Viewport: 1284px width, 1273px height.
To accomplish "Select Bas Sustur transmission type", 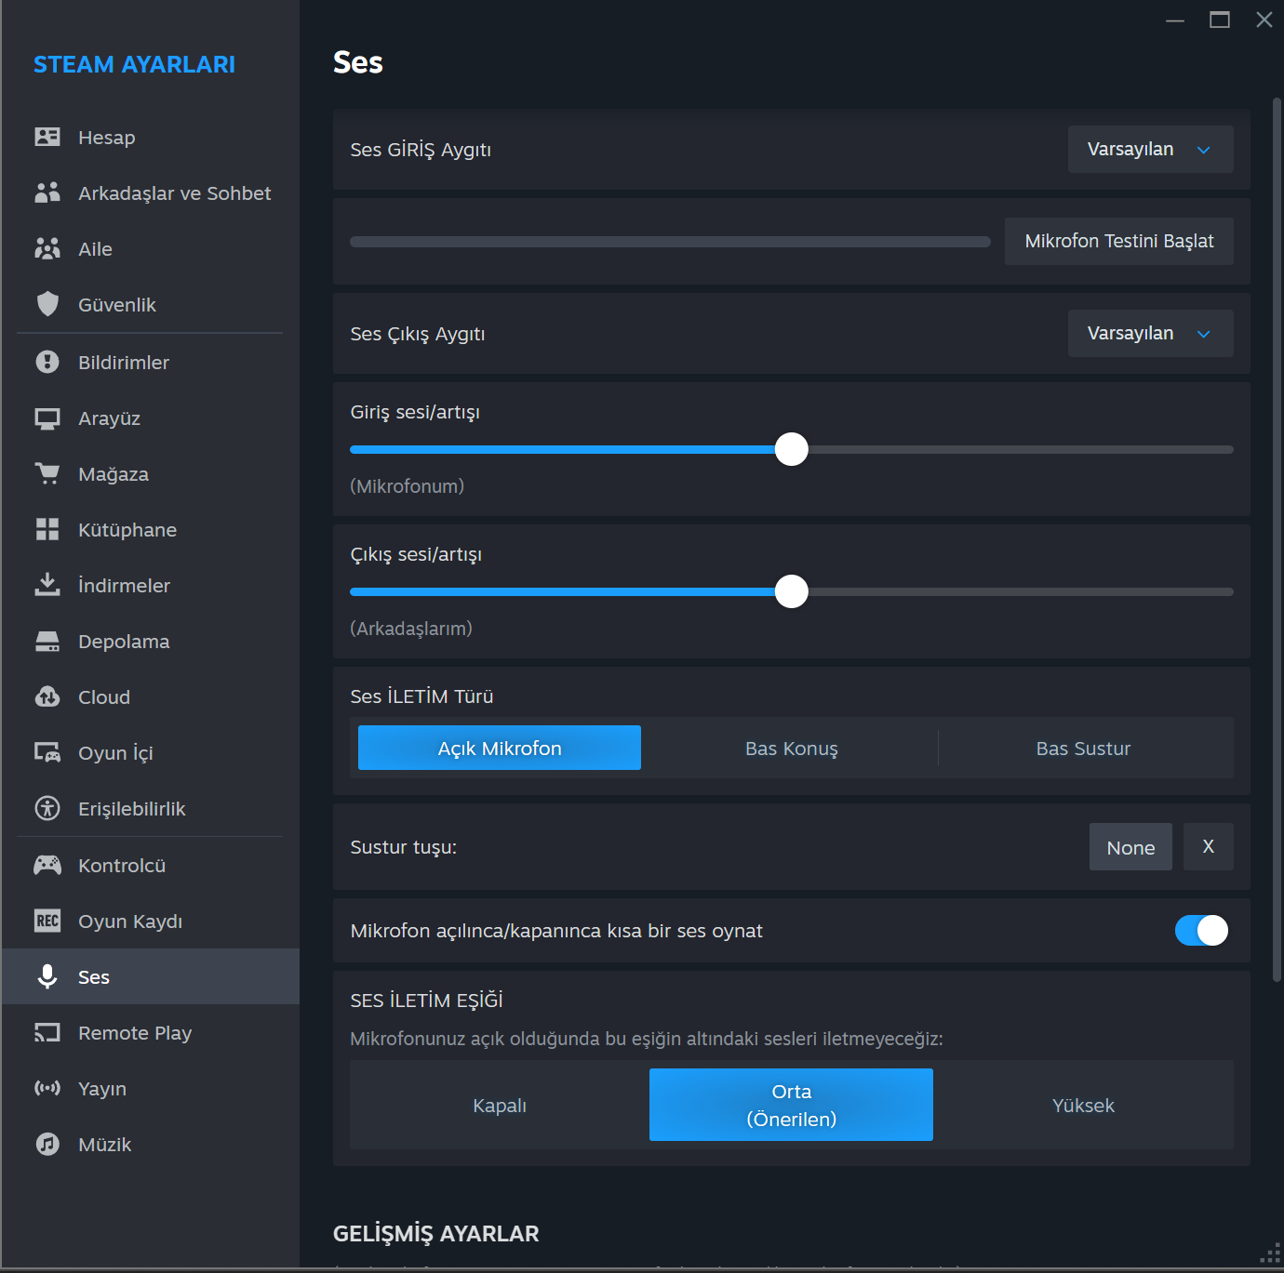I will tap(1083, 748).
